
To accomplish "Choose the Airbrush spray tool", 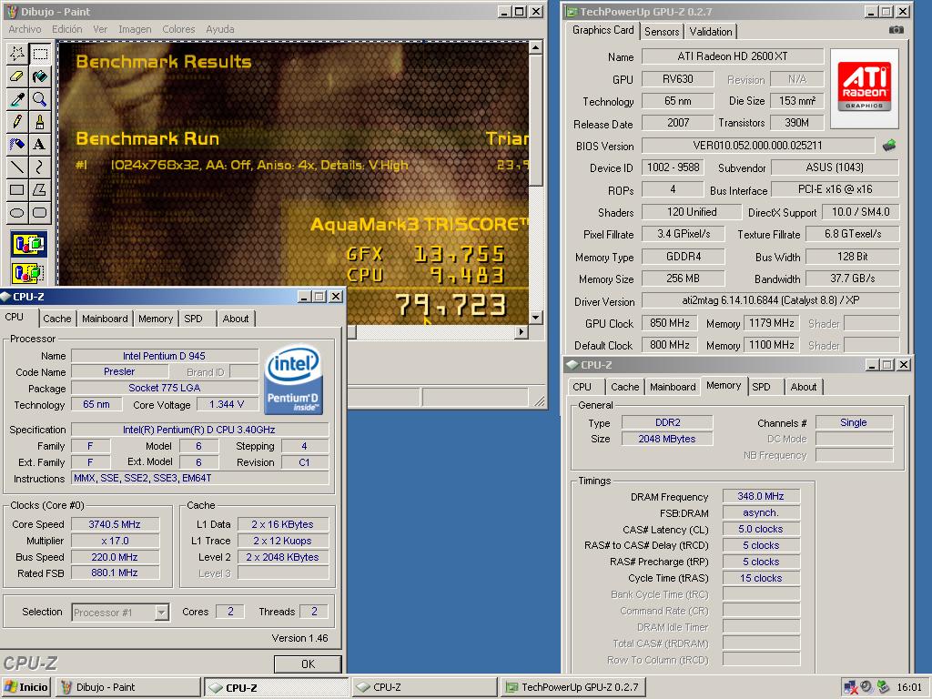I will (16, 145).
